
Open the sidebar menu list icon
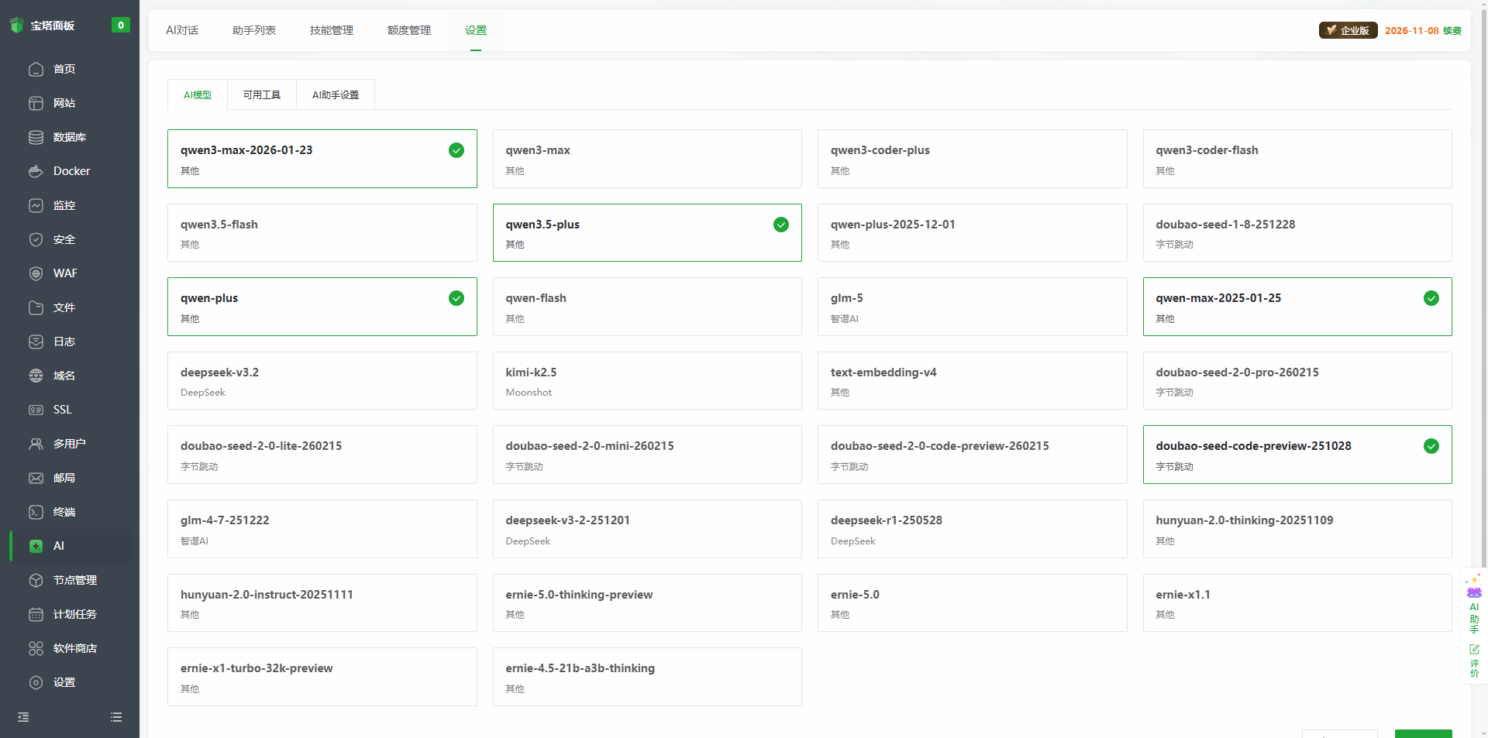[116, 717]
